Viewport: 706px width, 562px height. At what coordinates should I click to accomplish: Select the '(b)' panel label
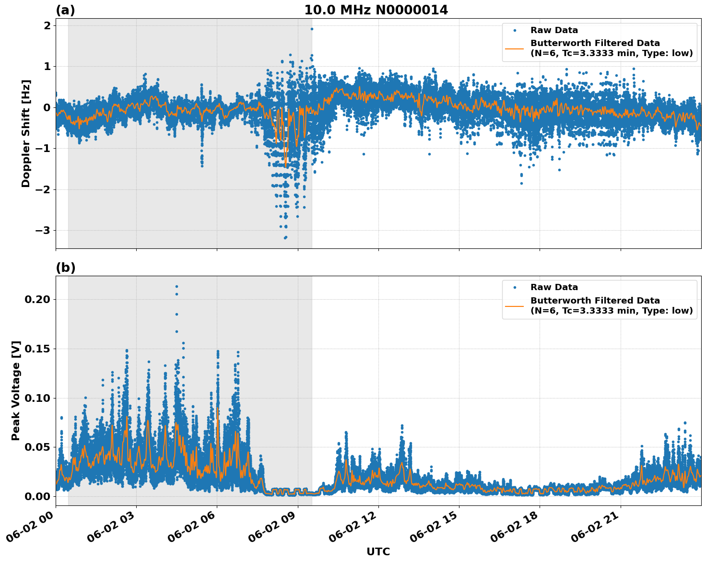click(66, 268)
